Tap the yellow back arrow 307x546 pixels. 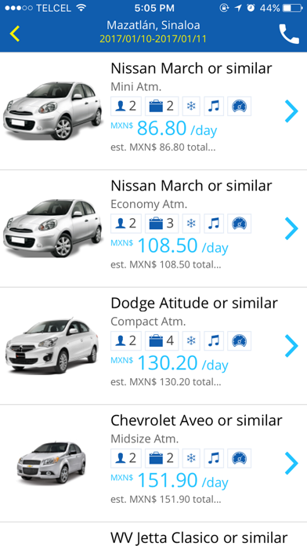pyautogui.click(x=15, y=34)
